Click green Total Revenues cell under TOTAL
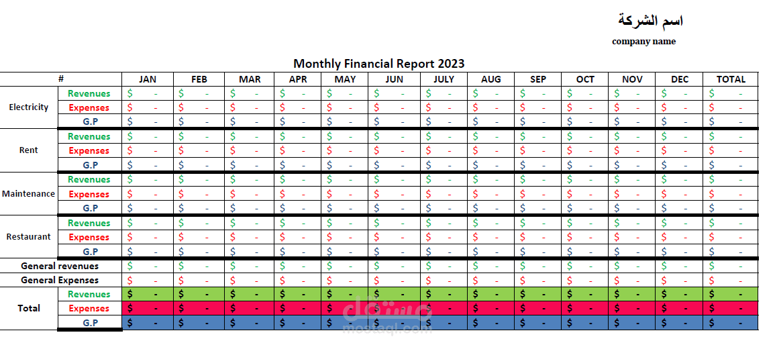Viewport: 775px width, 343px height. pos(731,294)
